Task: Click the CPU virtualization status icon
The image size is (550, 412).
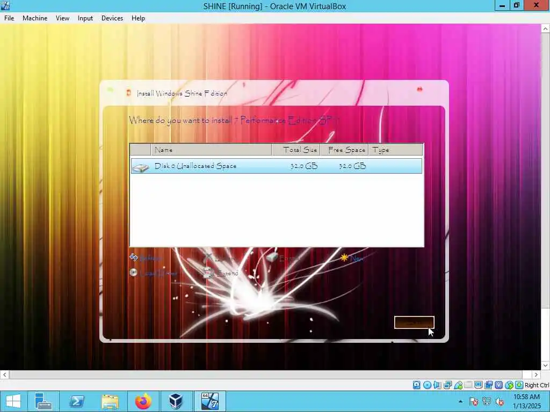Action: pyautogui.click(x=498, y=385)
